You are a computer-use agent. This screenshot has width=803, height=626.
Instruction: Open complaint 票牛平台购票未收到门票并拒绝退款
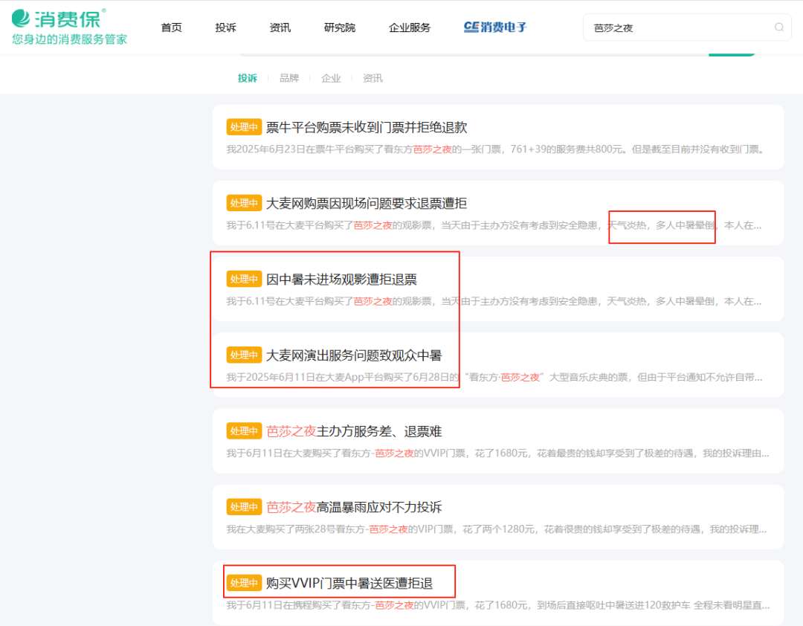pyautogui.click(x=367, y=127)
